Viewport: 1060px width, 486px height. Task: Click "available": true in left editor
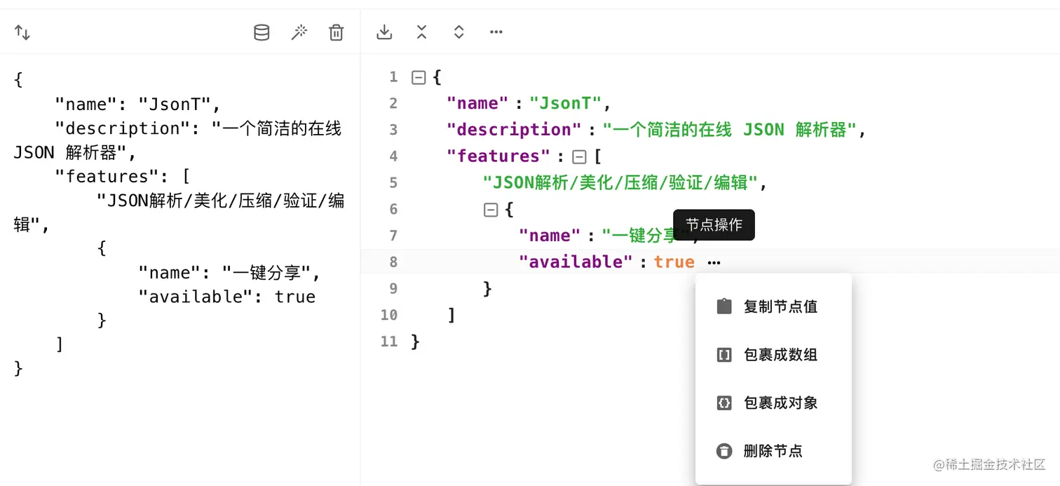[227, 297]
